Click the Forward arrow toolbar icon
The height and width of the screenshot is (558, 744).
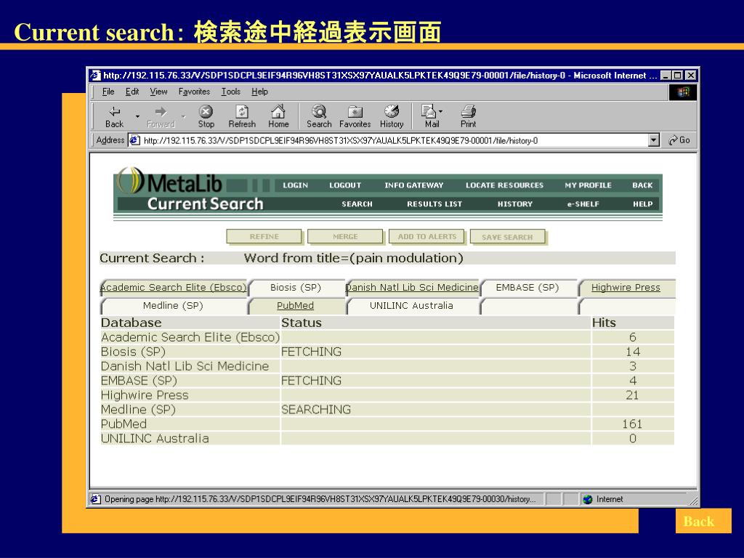[161, 111]
